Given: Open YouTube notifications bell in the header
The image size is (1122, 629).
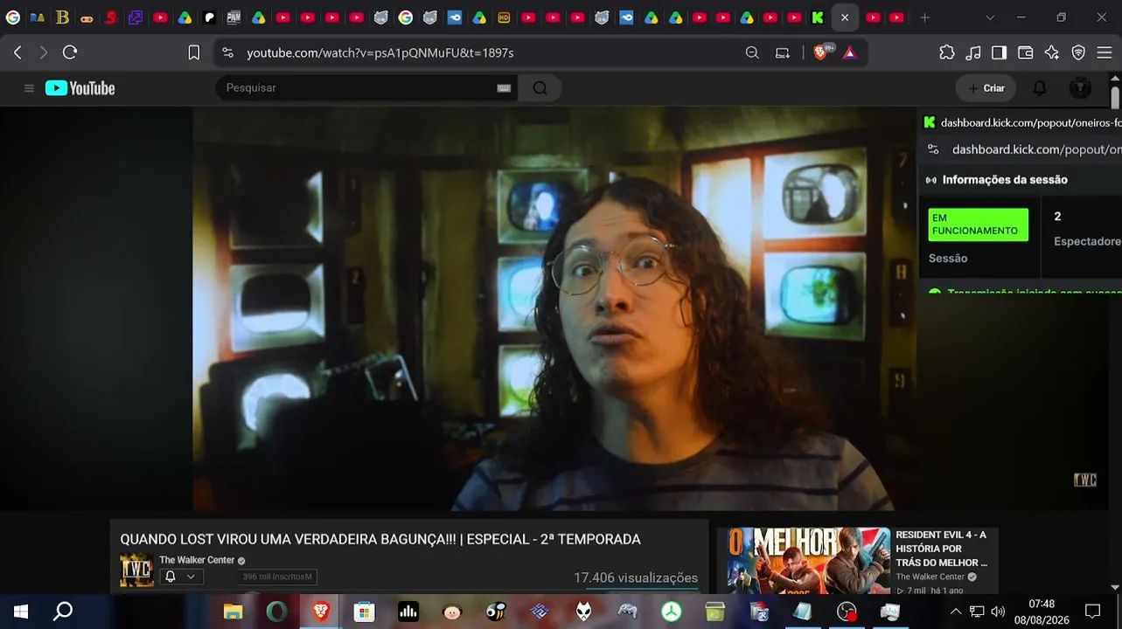Looking at the screenshot, I should pos(1040,88).
